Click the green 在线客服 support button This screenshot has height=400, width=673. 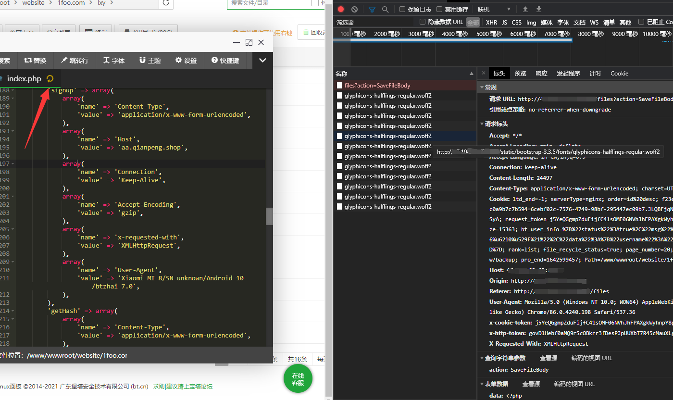[298, 379]
